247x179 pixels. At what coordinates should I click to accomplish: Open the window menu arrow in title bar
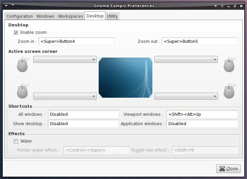click(x=6, y=6)
